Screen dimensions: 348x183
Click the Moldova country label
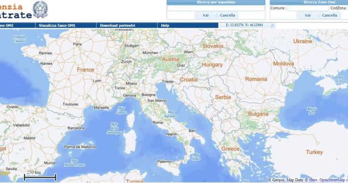pos(284,64)
